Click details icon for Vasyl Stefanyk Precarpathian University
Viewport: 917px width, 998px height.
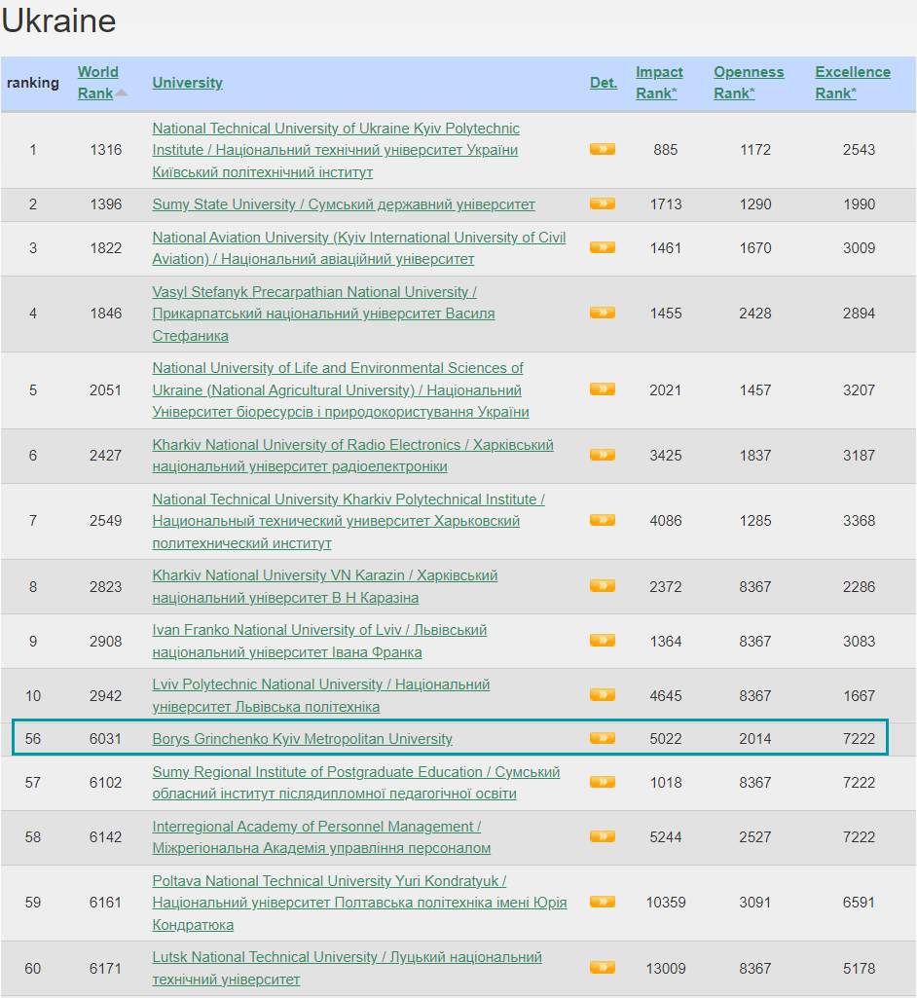click(x=602, y=314)
